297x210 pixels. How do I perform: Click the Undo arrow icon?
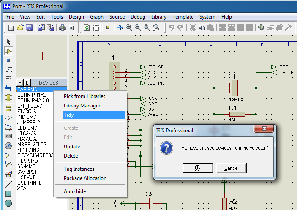(x=172, y=27)
